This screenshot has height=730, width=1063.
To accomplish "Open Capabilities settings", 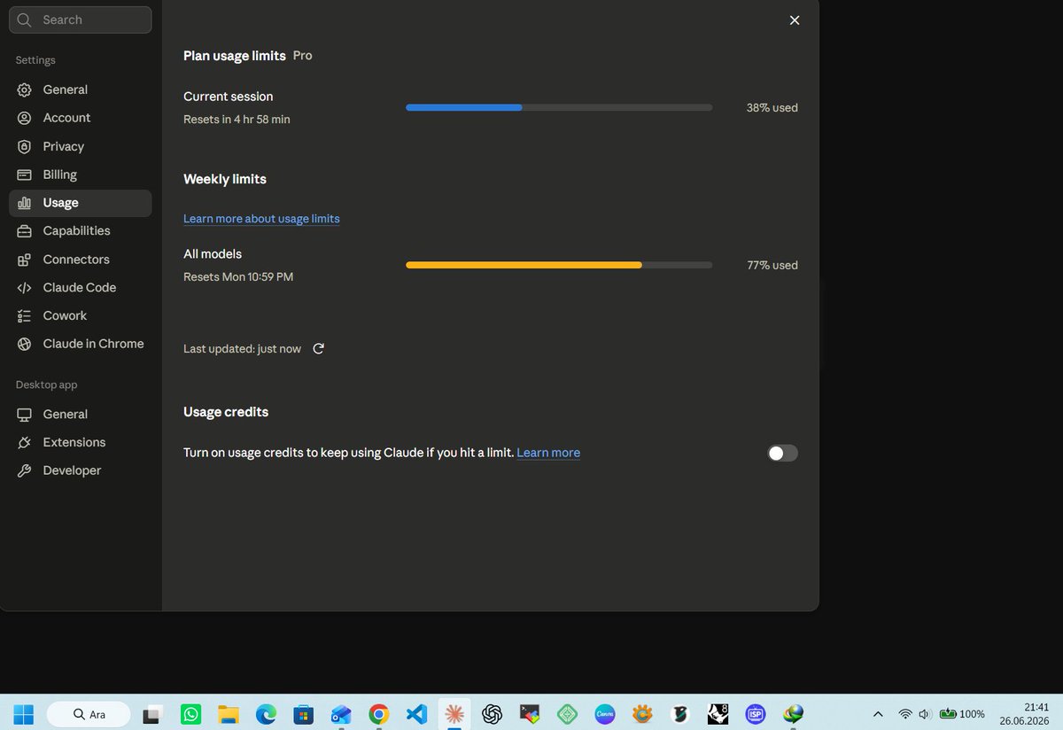I will point(81,231).
